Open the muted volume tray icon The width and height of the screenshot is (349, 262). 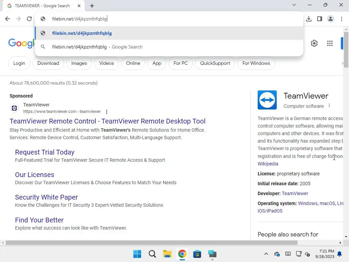(x=307, y=254)
